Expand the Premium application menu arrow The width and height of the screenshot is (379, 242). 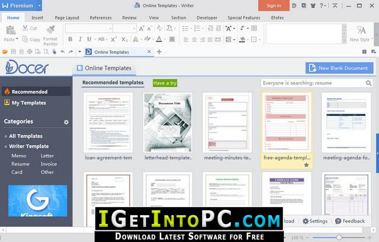click(x=39, y=6)
